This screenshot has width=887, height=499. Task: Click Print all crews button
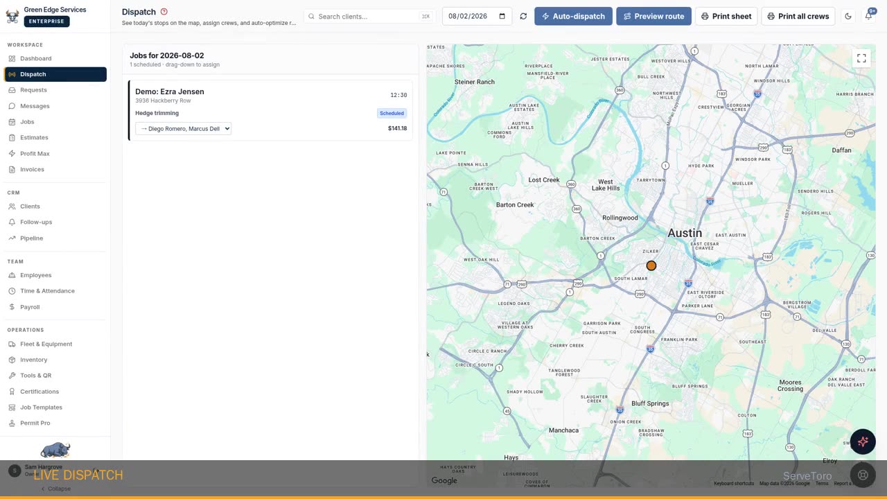[x=798, y=16]
